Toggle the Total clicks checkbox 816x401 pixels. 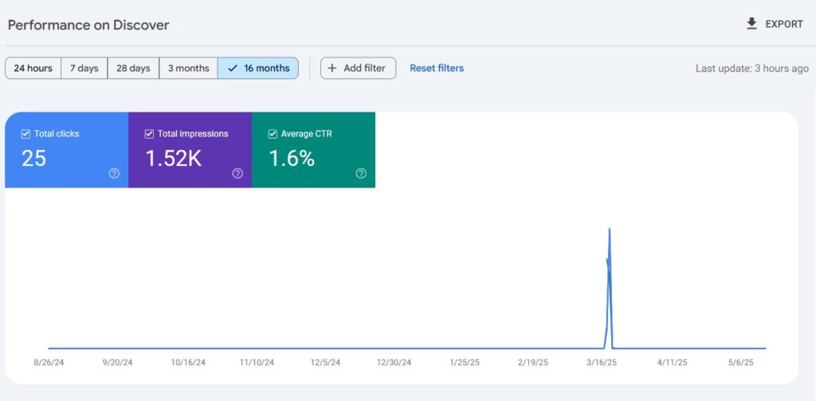coord(25,134)
